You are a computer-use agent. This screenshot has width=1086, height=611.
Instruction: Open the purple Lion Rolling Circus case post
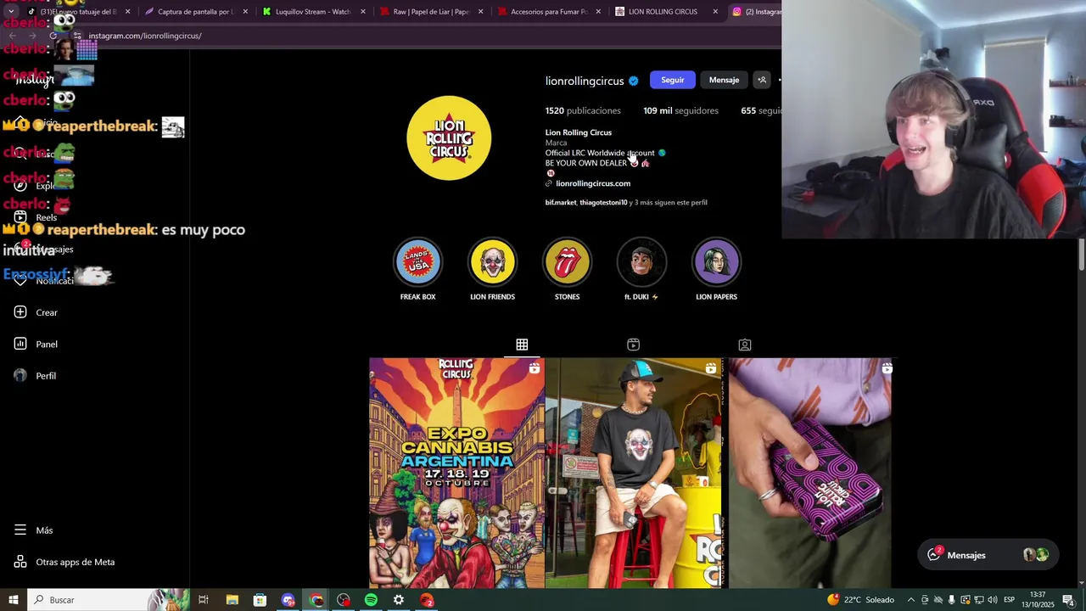point(809,473)
